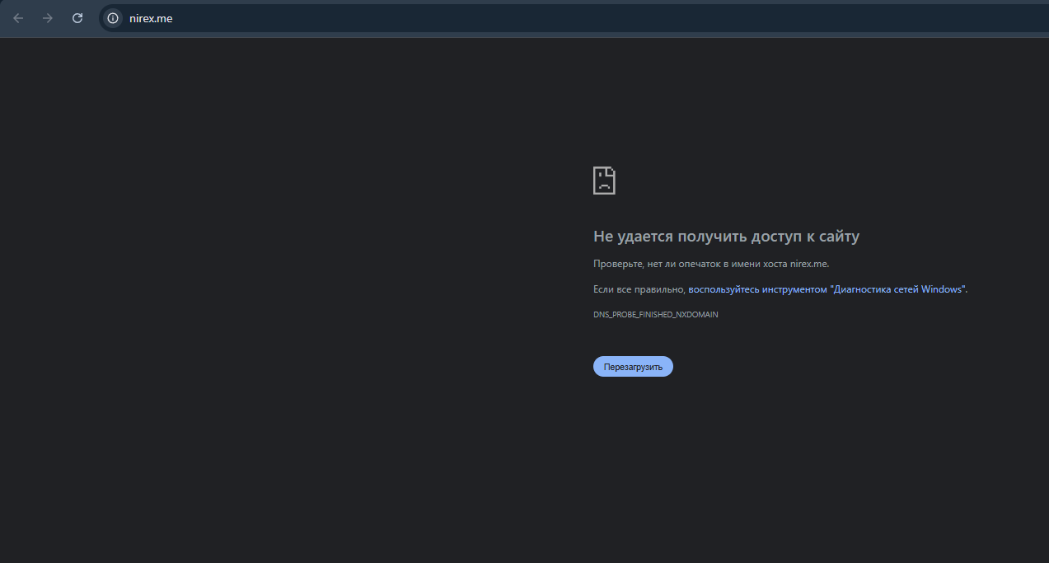Click the hostname nirex.me in the error message
Viewport: 1049px width, 563px height.
coord(808,264)
